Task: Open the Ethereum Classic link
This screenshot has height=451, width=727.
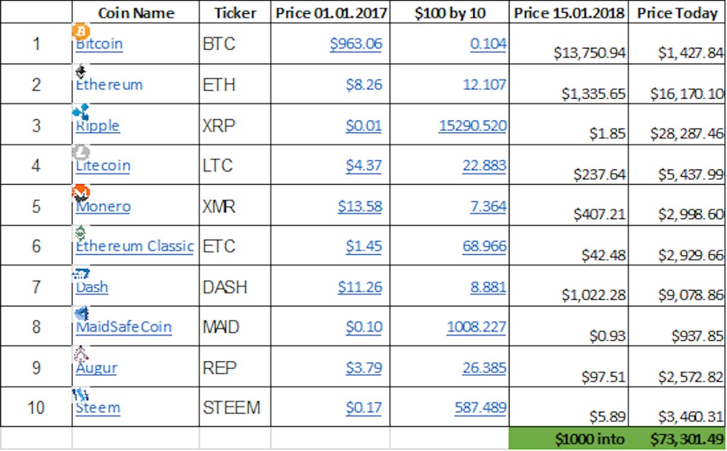Action: [134, 246]
